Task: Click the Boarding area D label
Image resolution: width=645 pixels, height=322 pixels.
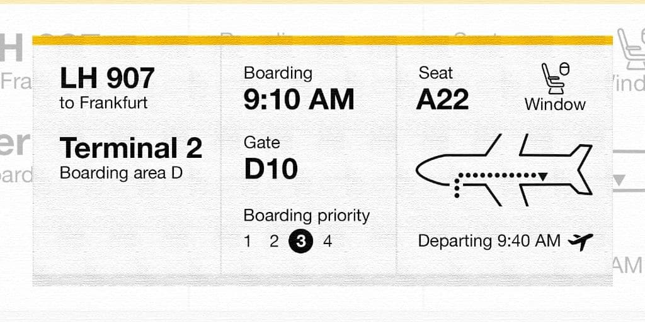Action: click(x=121, y=173)
